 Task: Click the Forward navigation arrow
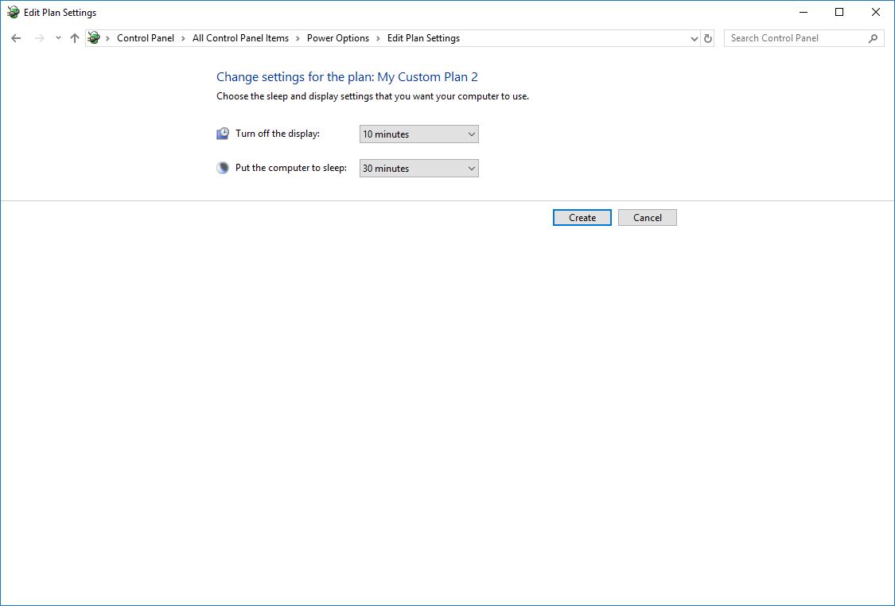pyautogui.click(x=38, y=37)
